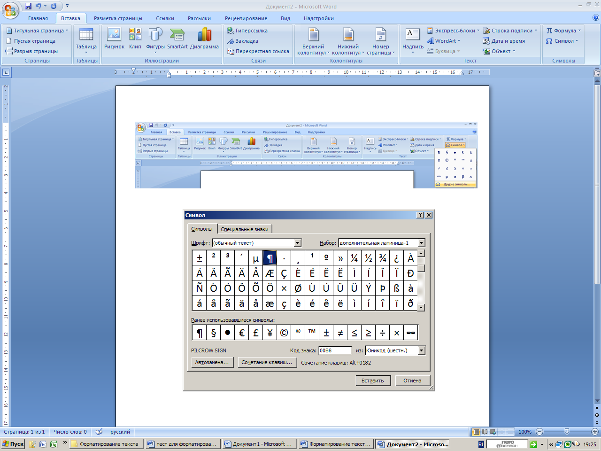Switch to Документ1 taskbar window

(258, 444)
